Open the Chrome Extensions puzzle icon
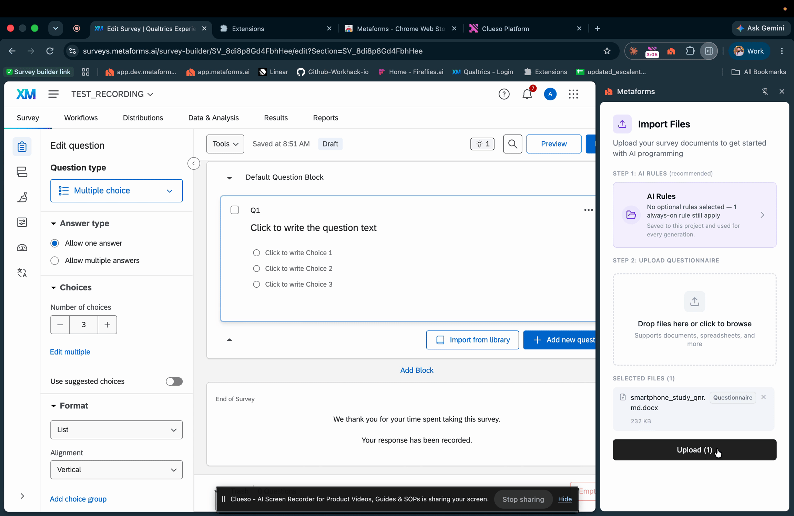 690,51
